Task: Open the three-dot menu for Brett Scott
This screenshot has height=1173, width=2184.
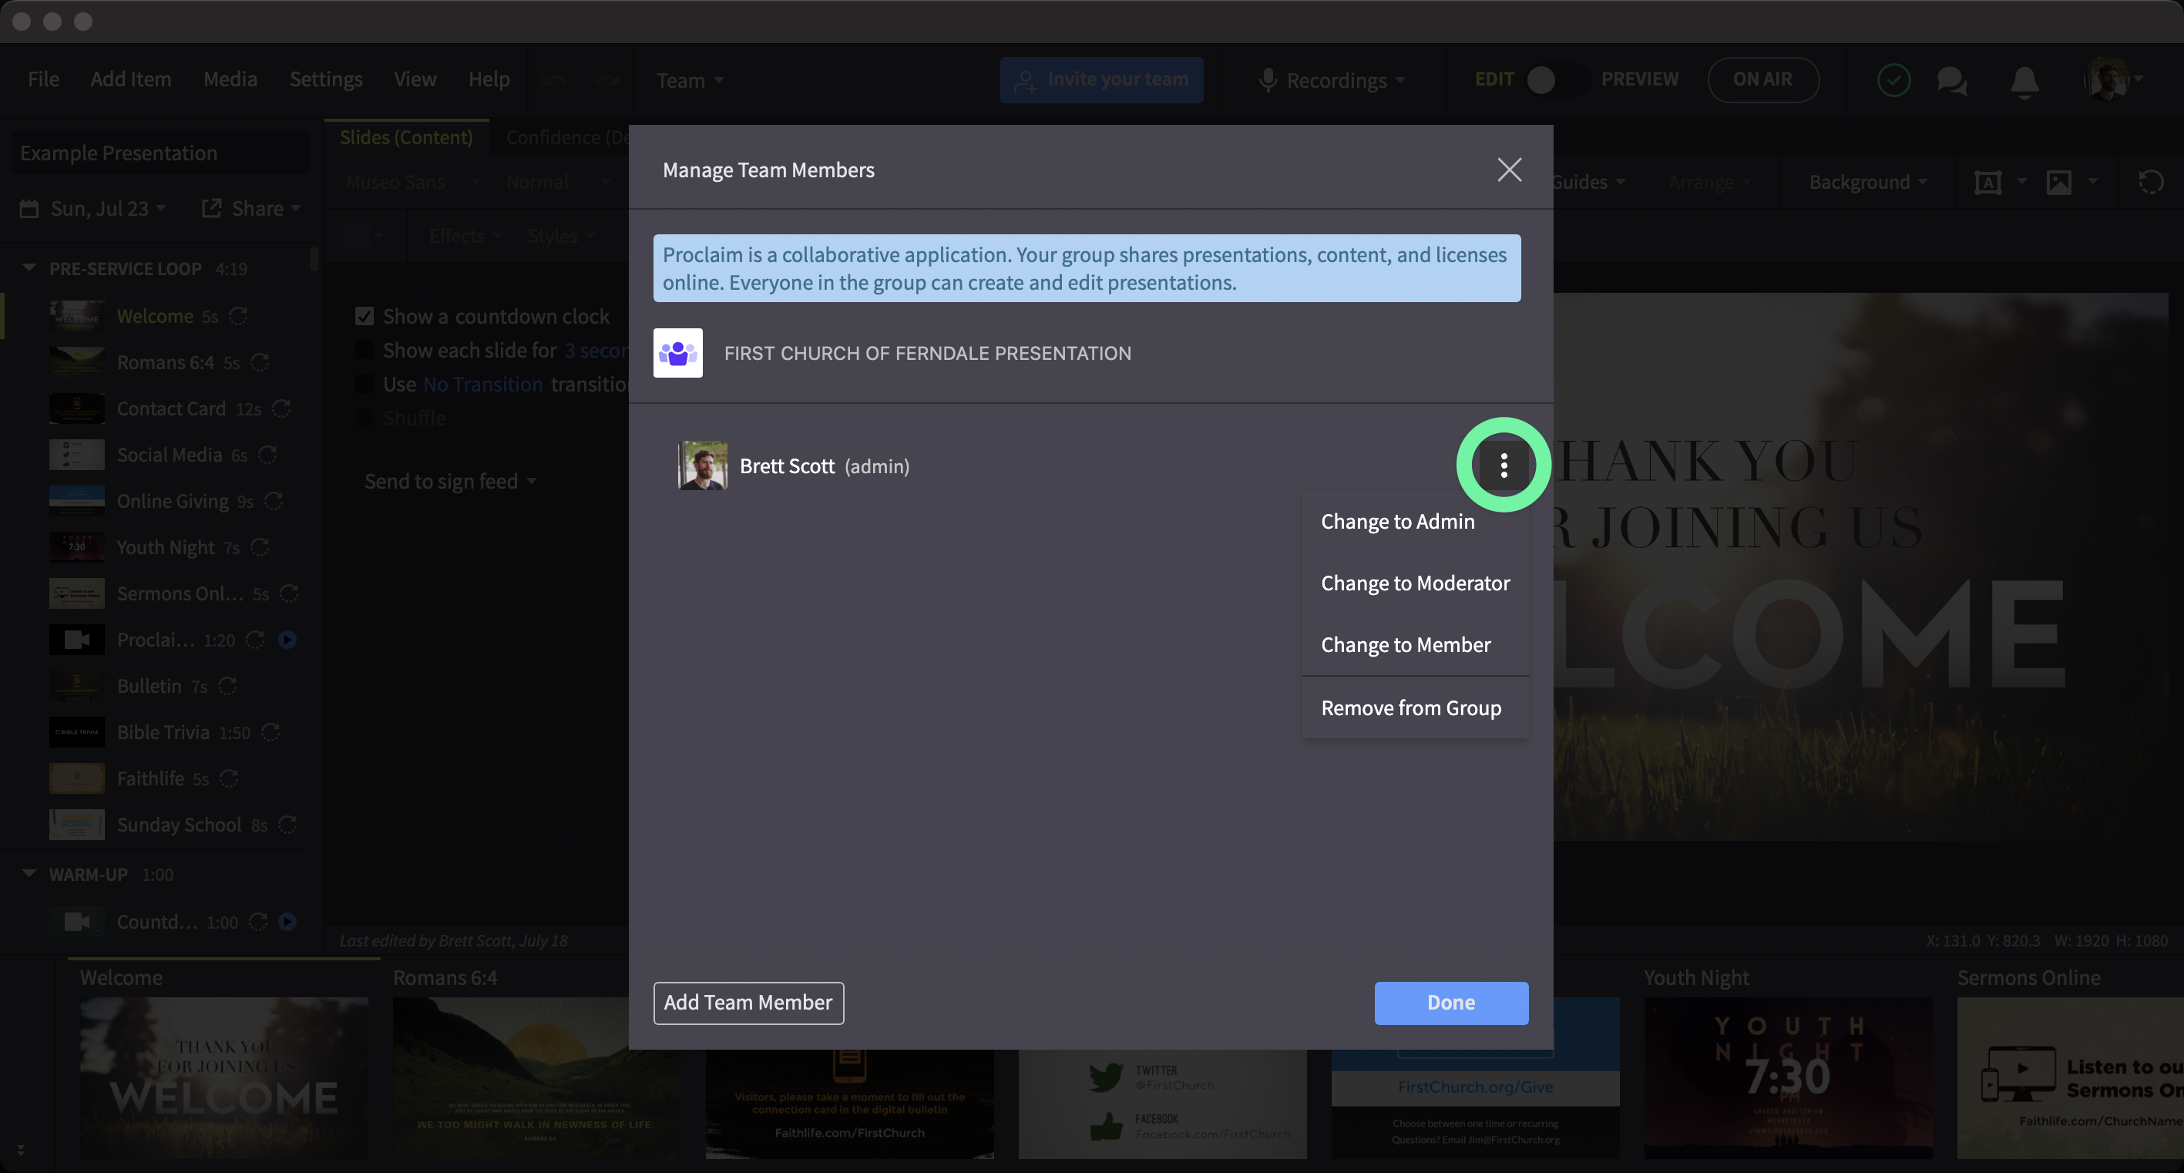Action: pos(1504,465)
